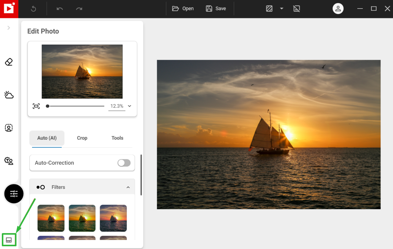The height and width of the screenshot is (249, 393).
Task: Click the reset/revert icon in top bar
Action: pyautogui.click(x=34, y=9)
